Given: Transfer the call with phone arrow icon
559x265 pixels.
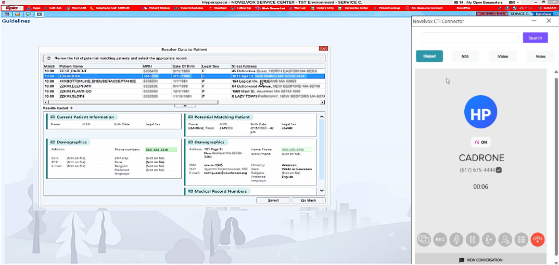Looking at the screenshot, I should (x=489, y=240).
